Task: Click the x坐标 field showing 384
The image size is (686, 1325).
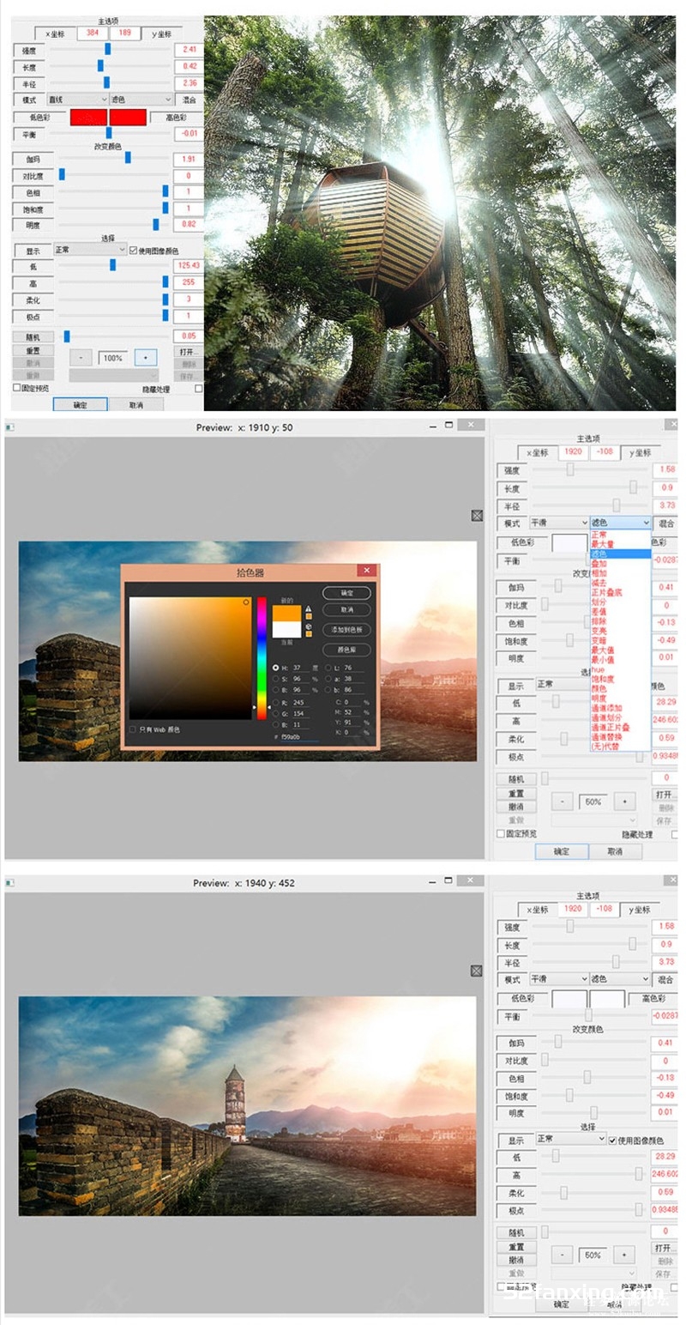Action: [93, 33]
